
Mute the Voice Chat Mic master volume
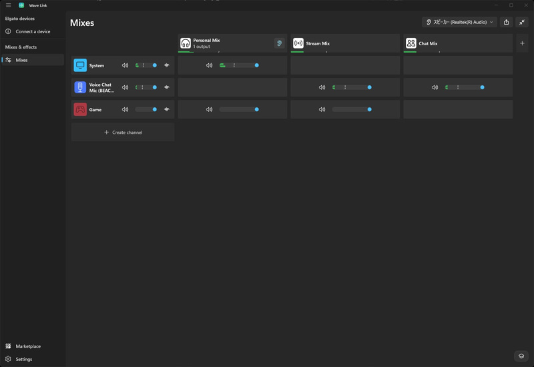click(125, 87)
